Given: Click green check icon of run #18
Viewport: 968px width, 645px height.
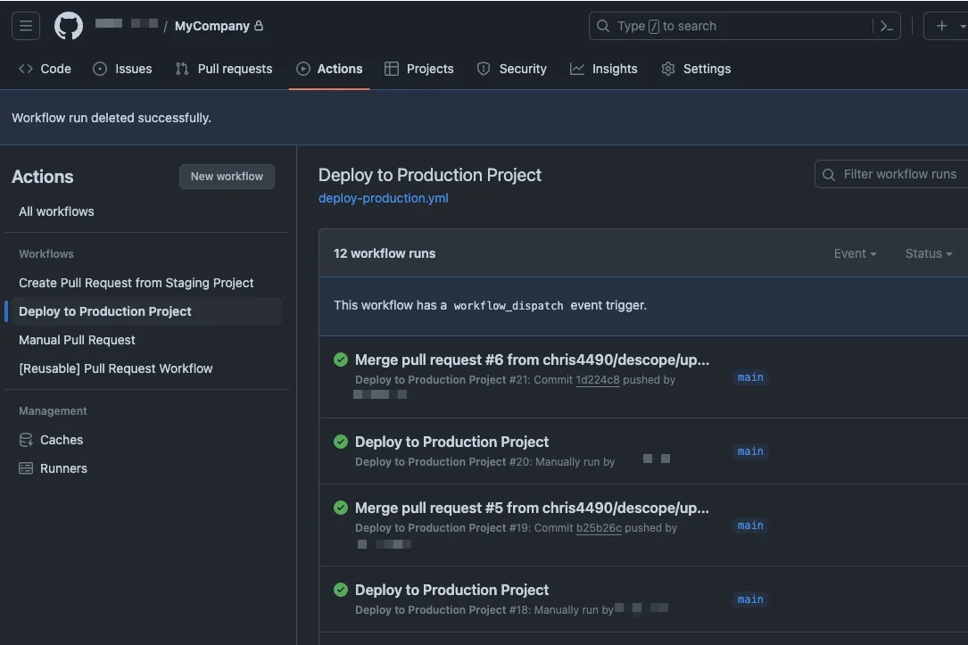Looking at the screenshot, I should click(341, 590).
